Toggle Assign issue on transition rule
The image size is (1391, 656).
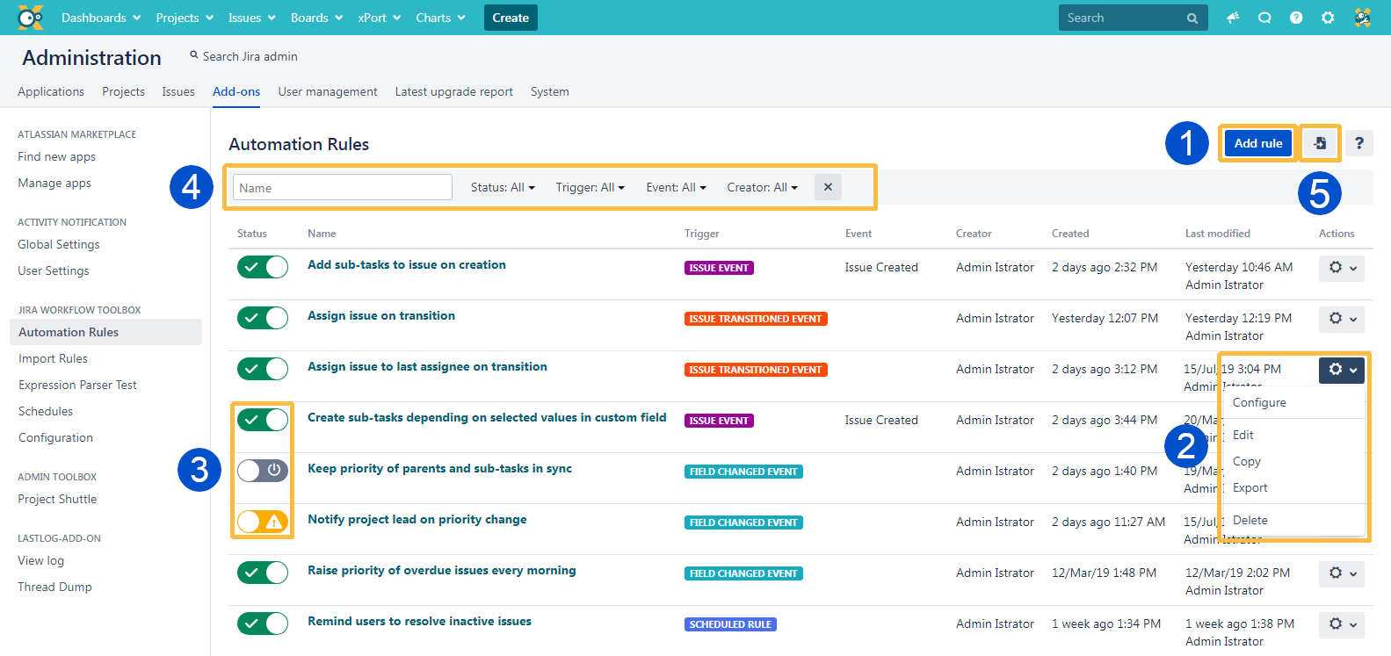[263, 318]
